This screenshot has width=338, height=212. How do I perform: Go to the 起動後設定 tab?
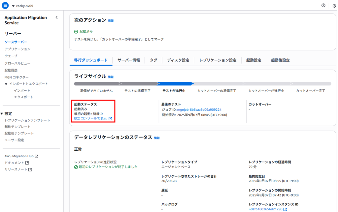click(280, 60)
